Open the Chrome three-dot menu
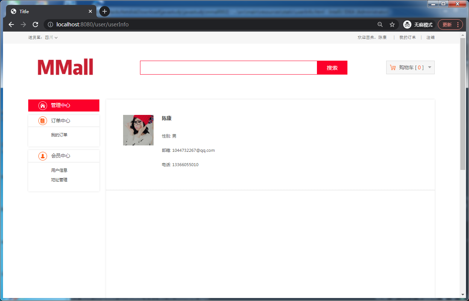Screen dimensions: 469x301 (458, 24)
